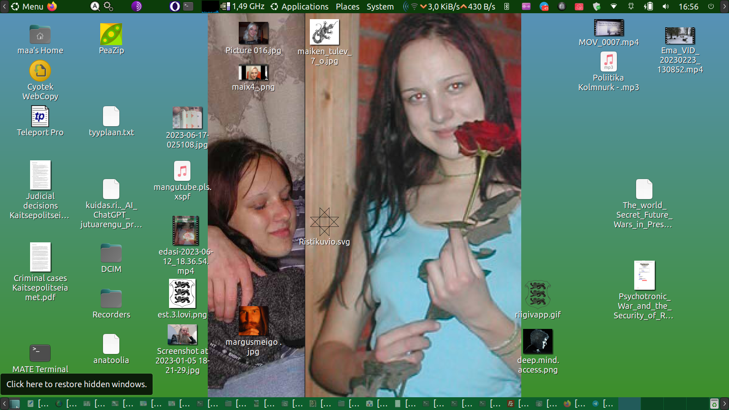Open the Wi-Fi network tray icon
Viewport: 729px width, 410px height.
pyautogui.click(x=614, y=6)
